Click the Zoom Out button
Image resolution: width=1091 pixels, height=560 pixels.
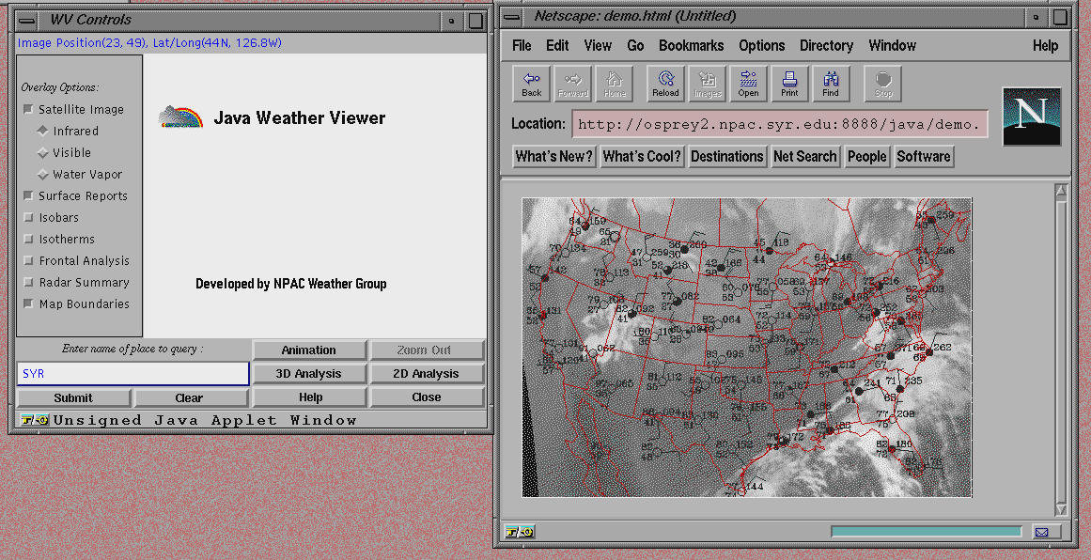427,350
